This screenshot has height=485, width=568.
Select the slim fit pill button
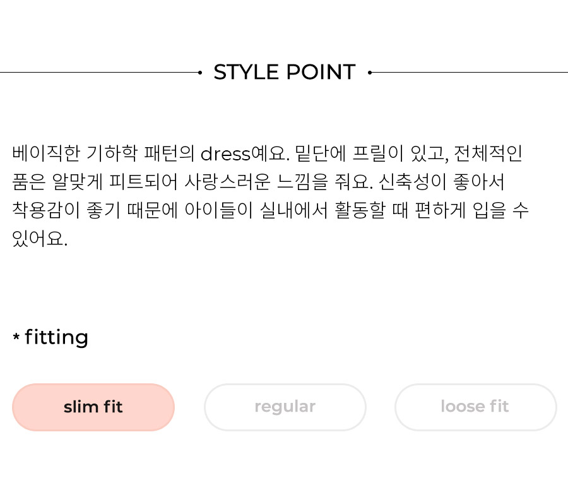coord(93,407)
